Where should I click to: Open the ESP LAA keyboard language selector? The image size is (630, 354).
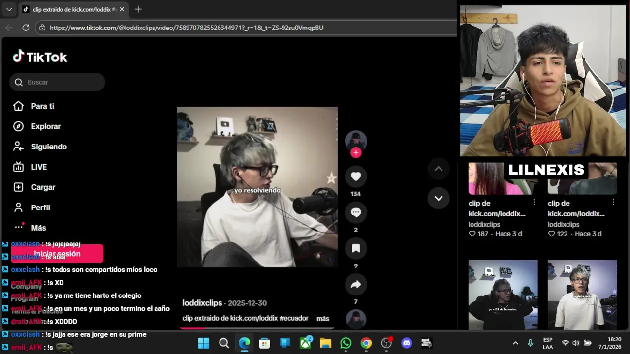coord(548,343)
